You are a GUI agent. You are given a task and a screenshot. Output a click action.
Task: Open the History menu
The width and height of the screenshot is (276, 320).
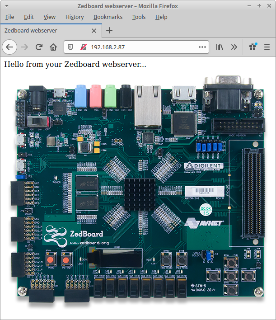[x=75, y=17]
